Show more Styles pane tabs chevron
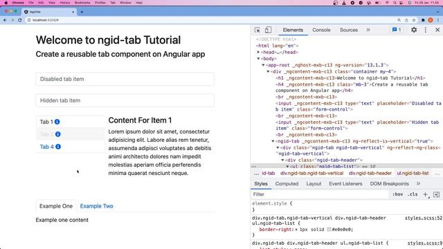The height and width of the screenshot is (249, 443). point(418,184)
